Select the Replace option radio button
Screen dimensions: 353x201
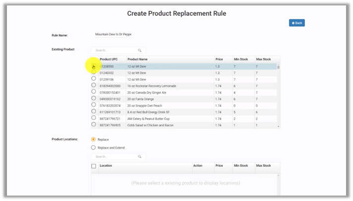pyautogui.click(x=94, y=139)
